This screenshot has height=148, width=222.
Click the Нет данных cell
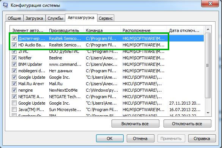61,71
